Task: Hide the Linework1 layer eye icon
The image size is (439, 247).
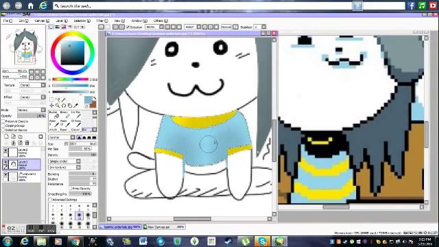Action: pyautogui.click(x=5, y=174)
